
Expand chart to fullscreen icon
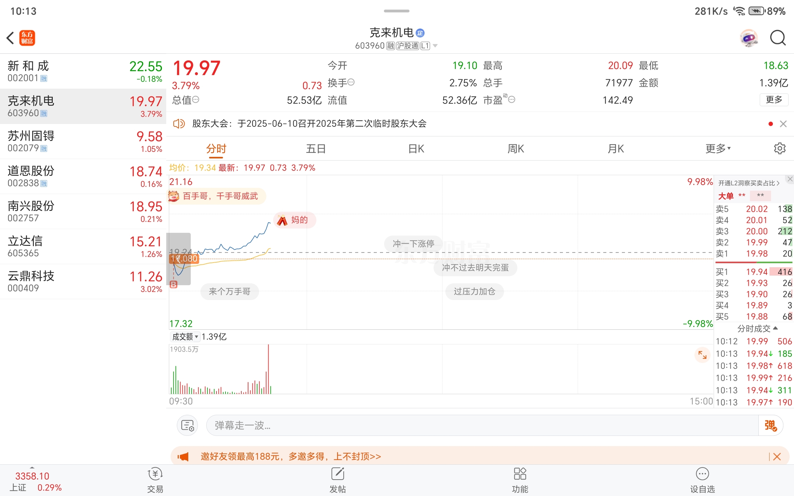702,355
